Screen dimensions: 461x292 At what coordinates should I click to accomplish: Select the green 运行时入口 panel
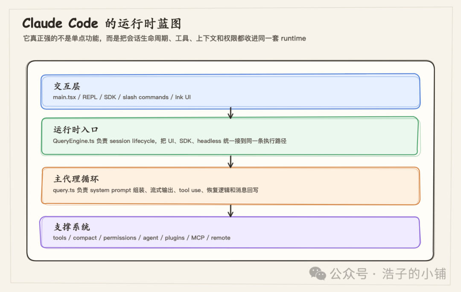[230, 136]
